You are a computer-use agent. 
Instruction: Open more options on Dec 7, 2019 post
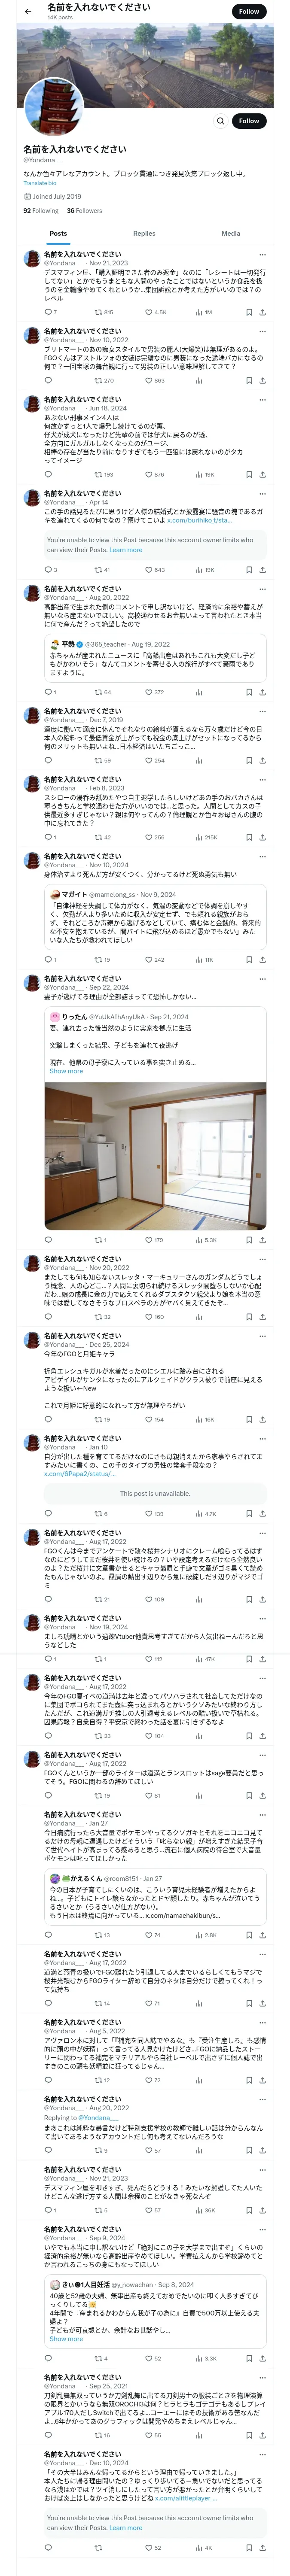pos(263,711)
